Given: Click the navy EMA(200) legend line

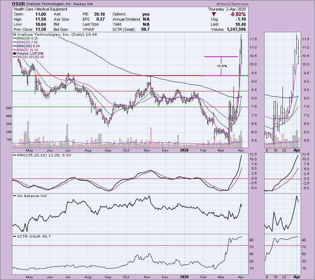Looking at the screenshot, I should pyautogui.click(x=14, y=46).
